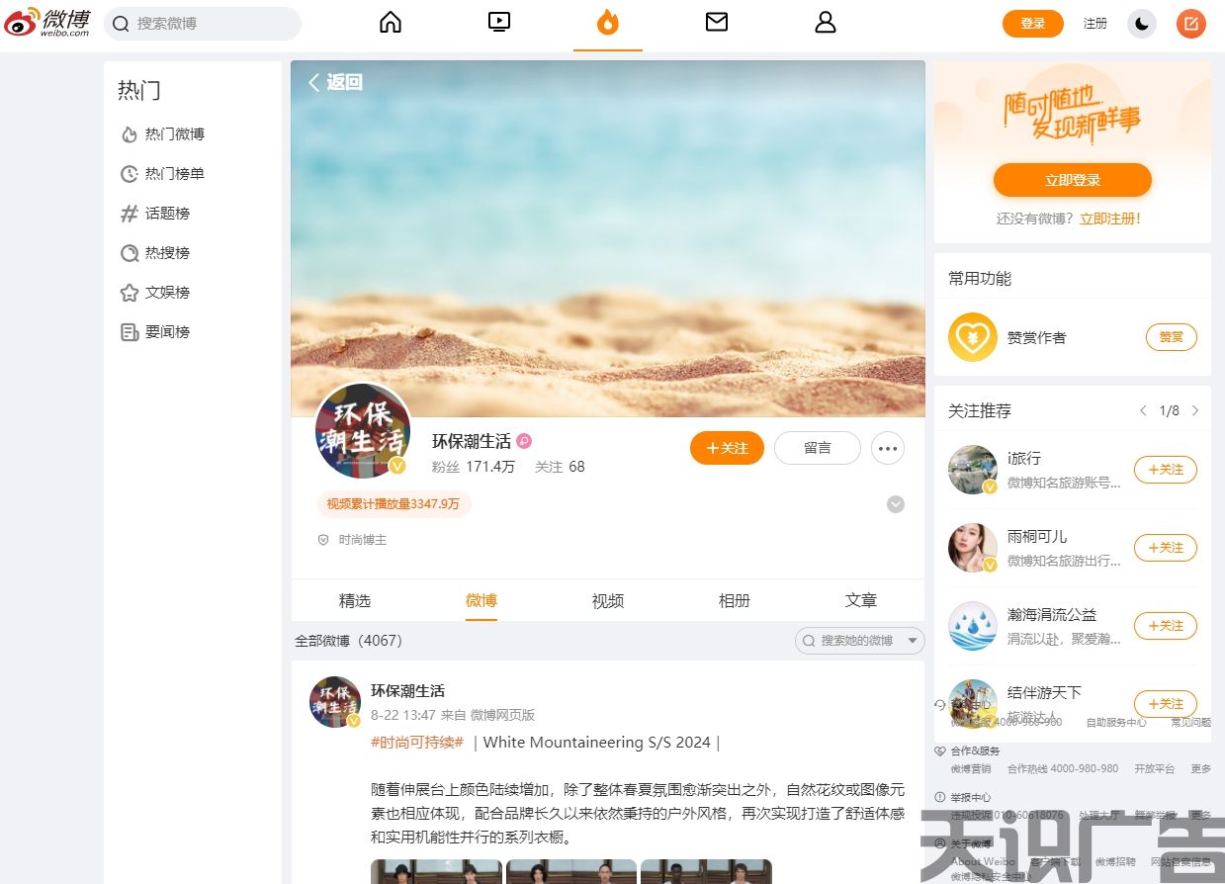
Task: Expand profile details chevron arrow
Action: click(896, 504)
